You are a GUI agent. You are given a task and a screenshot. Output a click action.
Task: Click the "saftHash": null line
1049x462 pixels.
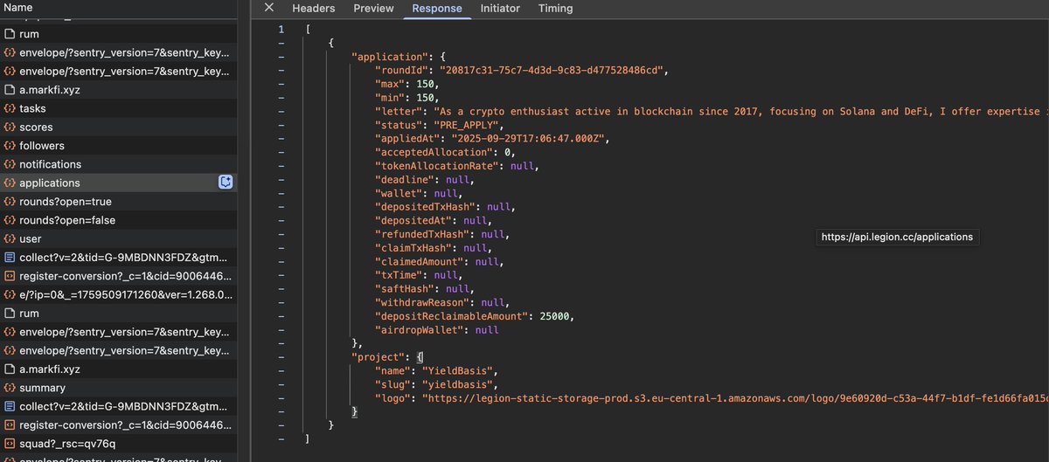click(x=424, y=289)
